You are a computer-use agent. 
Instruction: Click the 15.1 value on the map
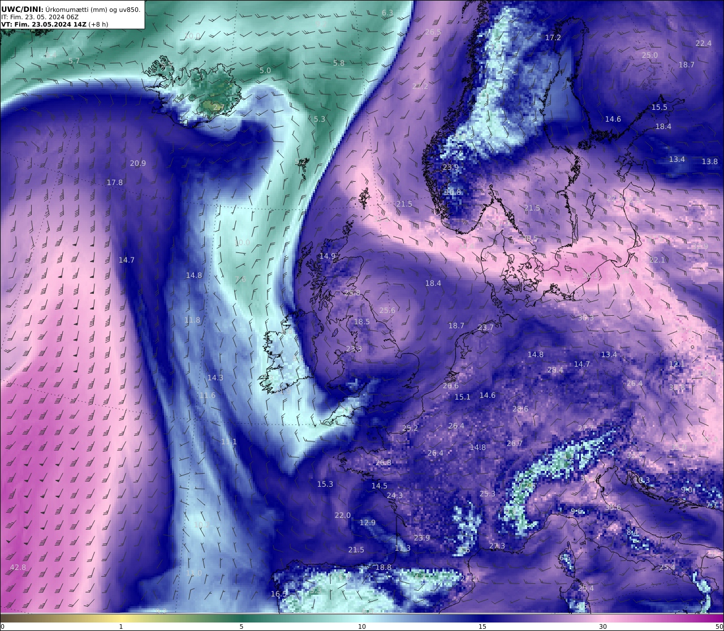(x=463, y=397)
